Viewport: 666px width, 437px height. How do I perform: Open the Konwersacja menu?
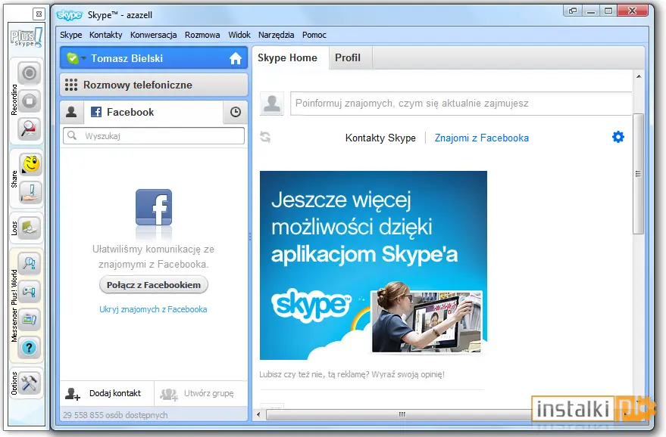[153, 35]
